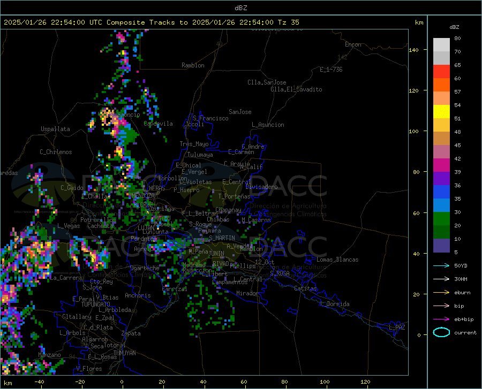Click the cyan 'current' ellipse legend icon
The image size is (482, 389).
click(x=441, y=332)
